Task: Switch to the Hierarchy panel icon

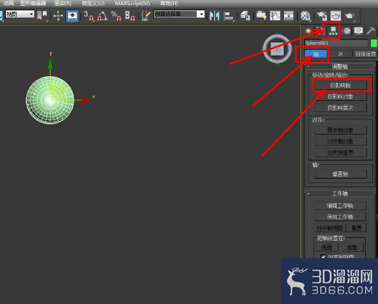Action: pyautogui.click(x=333, y=31)
